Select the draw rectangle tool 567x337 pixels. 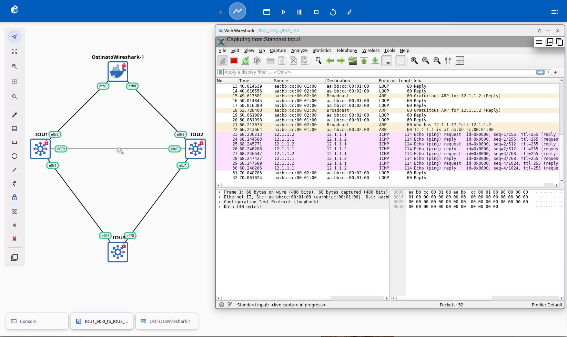[x=14, y=142]
